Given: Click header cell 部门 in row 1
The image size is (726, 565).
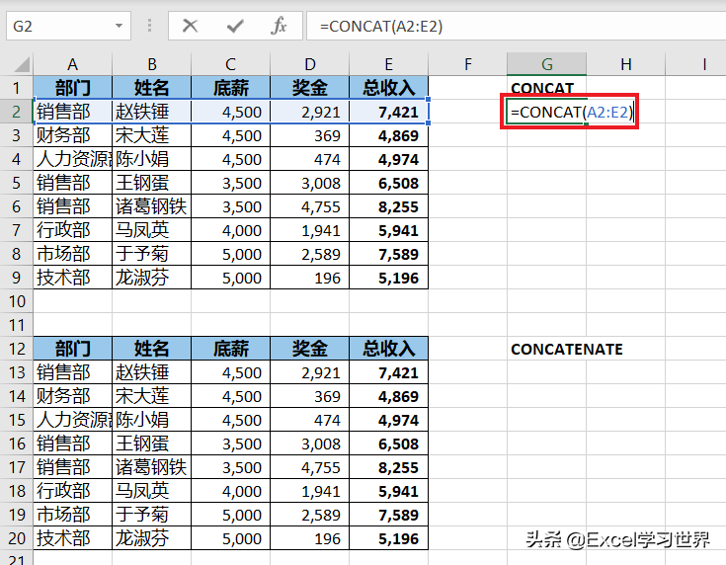Looking at the screenshot, I should point(73,88).
